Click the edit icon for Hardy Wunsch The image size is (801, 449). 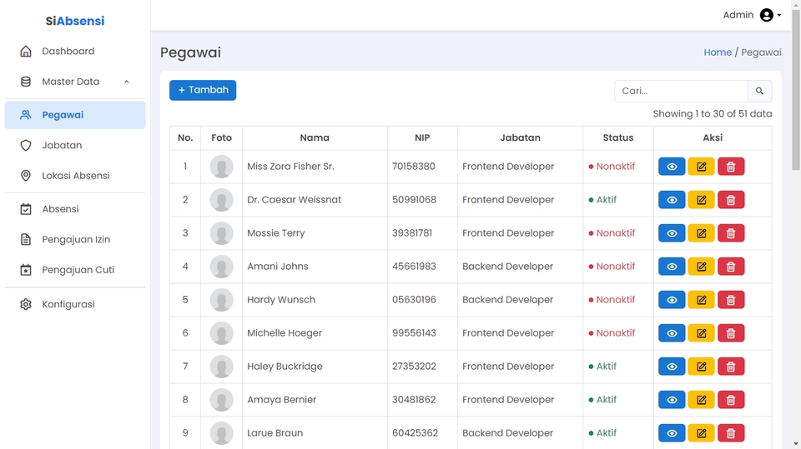[701, 300]
